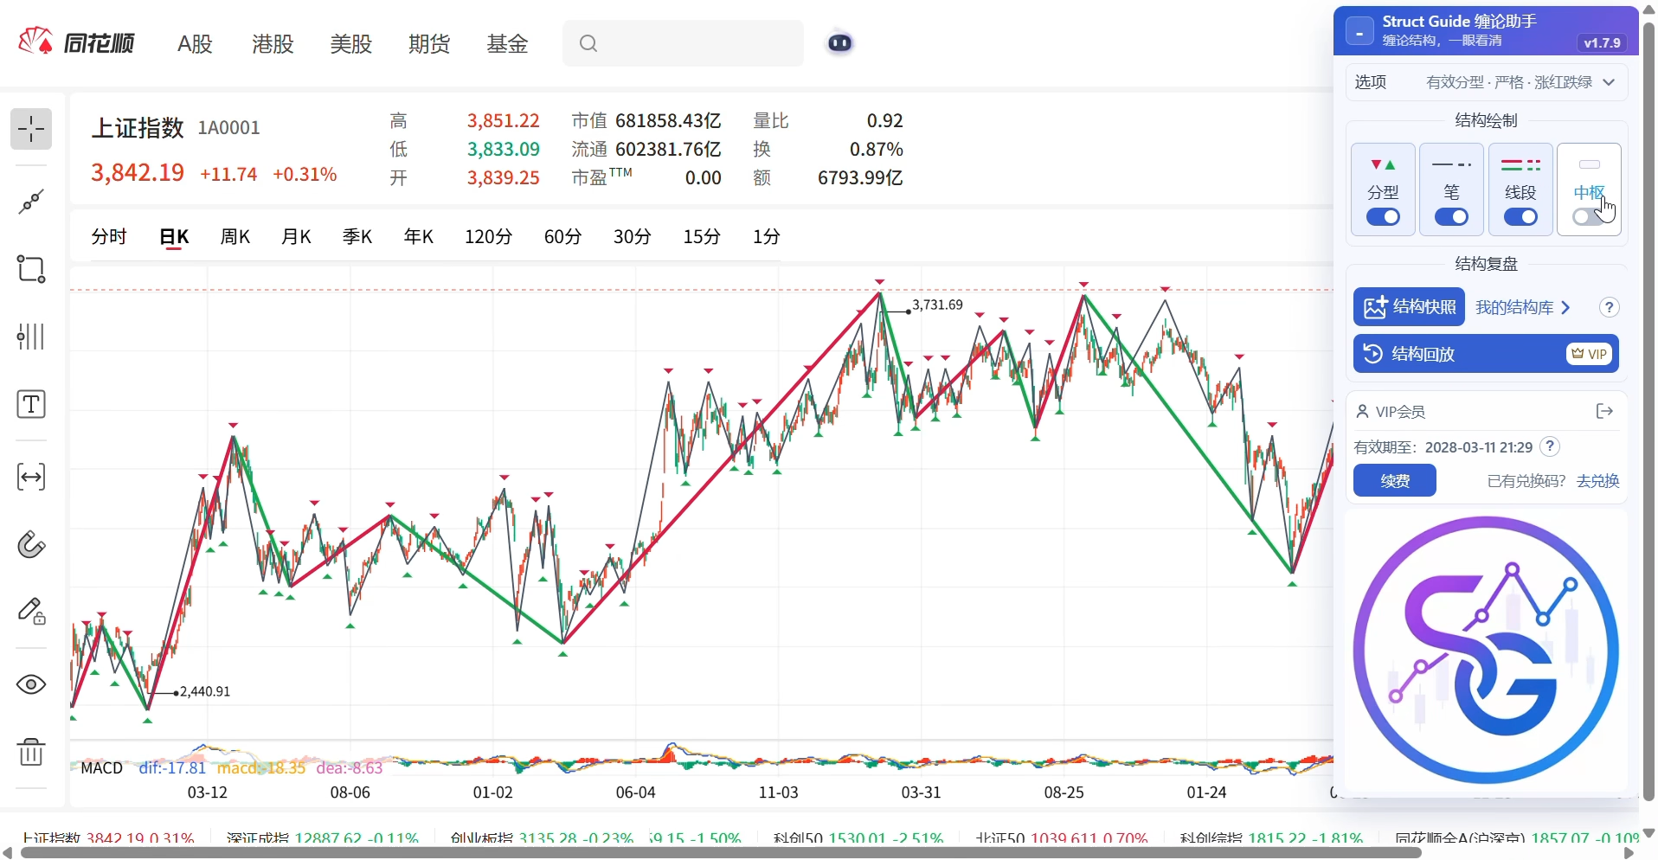Viewport: 1658px width, 860px height.
Task: Select the rectangle shape tool
Action: (x=31, y=269)
